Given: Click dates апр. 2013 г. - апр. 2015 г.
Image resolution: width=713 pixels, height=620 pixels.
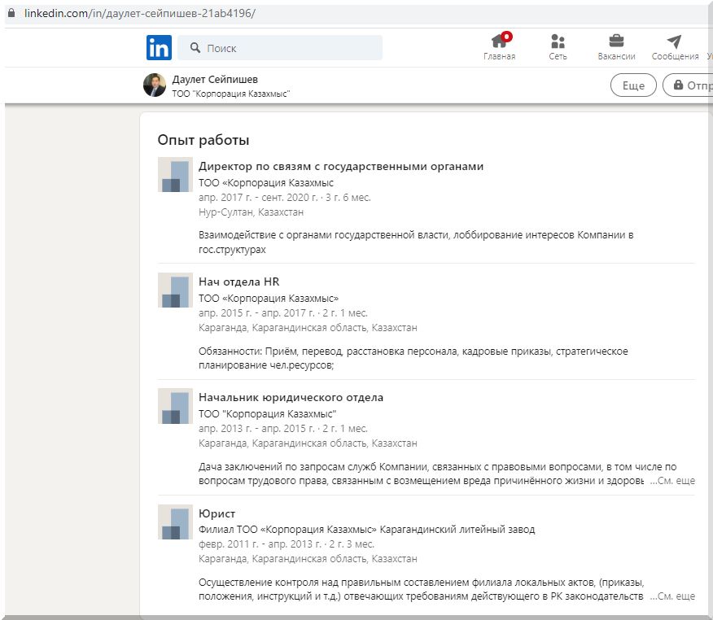Looking at the screenshot, I should [256, 429].
